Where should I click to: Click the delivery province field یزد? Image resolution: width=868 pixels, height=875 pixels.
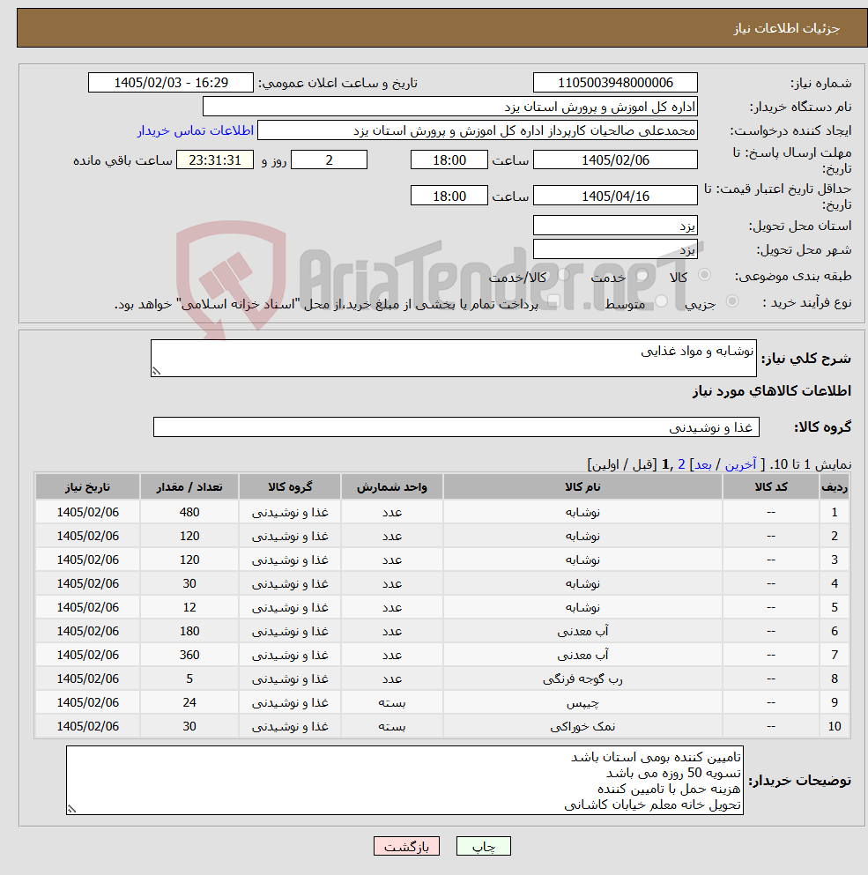[x=615, y=226]
